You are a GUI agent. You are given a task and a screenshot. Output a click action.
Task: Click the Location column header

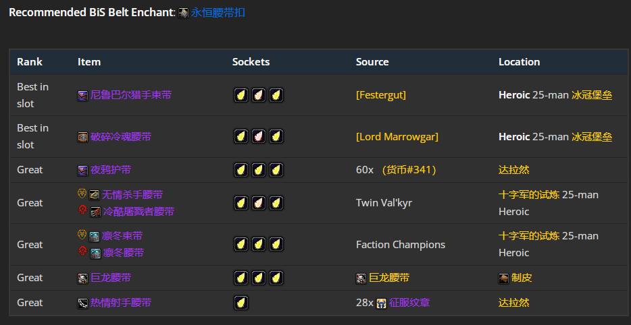click(519, 62)
